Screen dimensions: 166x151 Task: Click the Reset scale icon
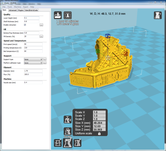click(68, 131)
